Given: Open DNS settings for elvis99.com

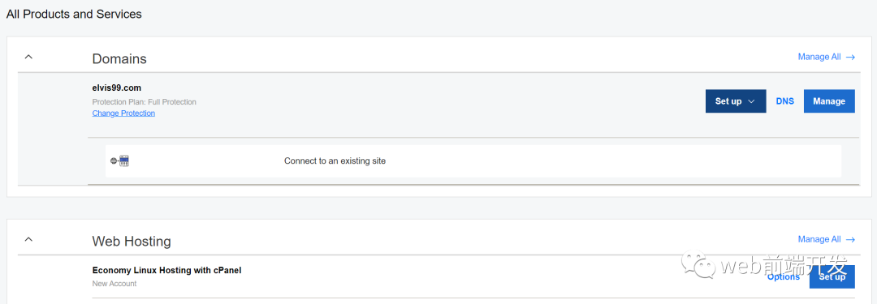Looking at the screenshot, I should 784,101.
